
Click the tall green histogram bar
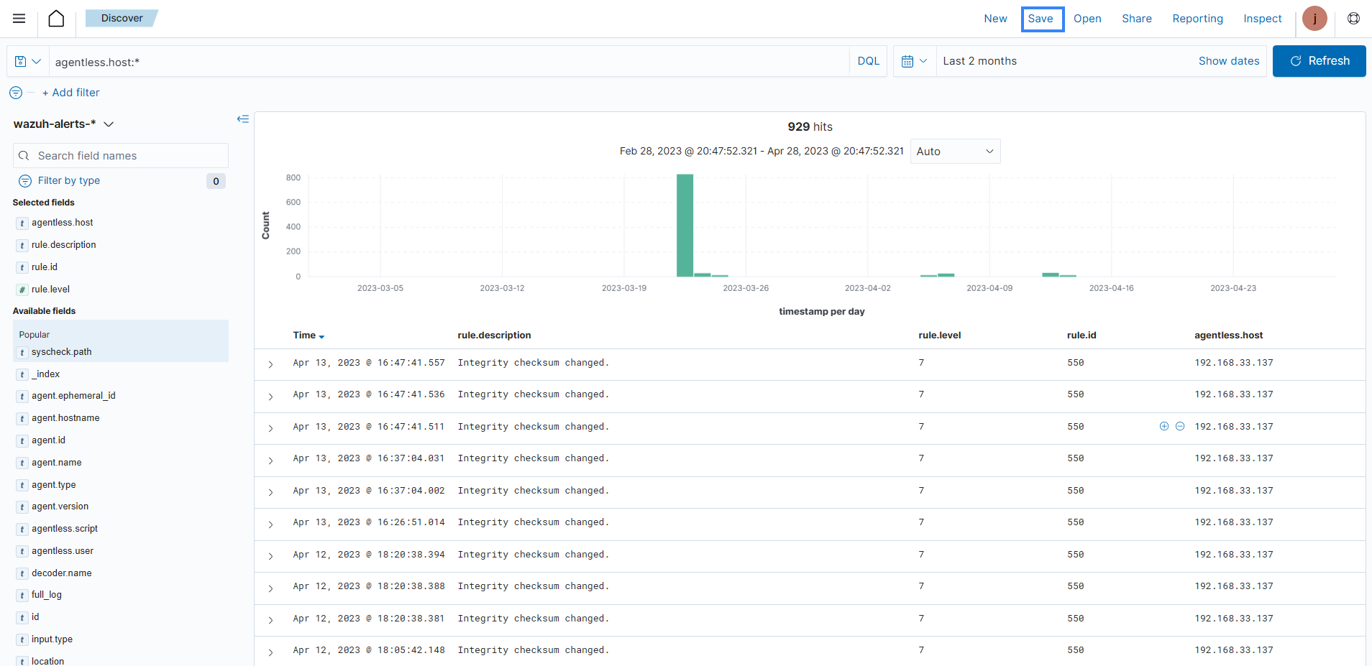click(x=685, y=226)
